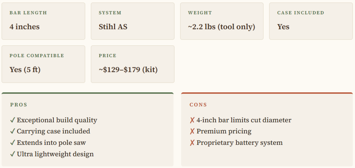The width and height of the screenshot is (355, 168).
Task: Click the Case Included card
Action: [311, 21]
